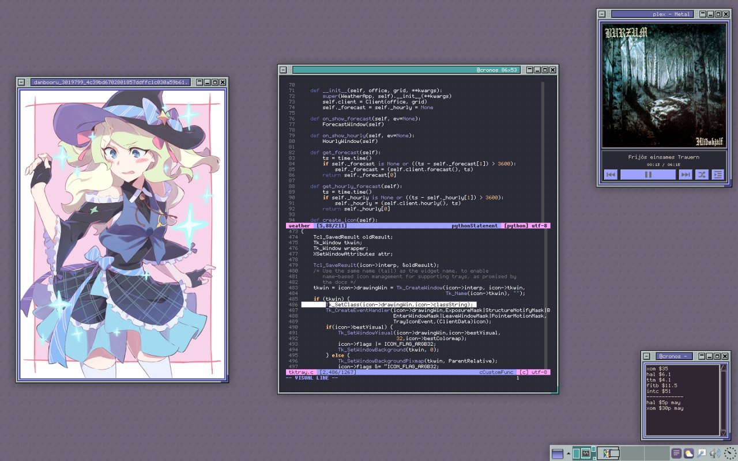Image resolution: width=738 pixels, height=461 pixels.
Task: Click the xom $35 line in terminal
Action: coord(657,368)
